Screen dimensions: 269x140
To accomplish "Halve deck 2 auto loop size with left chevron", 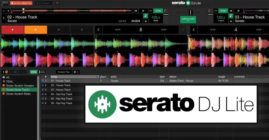I will point(194,30).
